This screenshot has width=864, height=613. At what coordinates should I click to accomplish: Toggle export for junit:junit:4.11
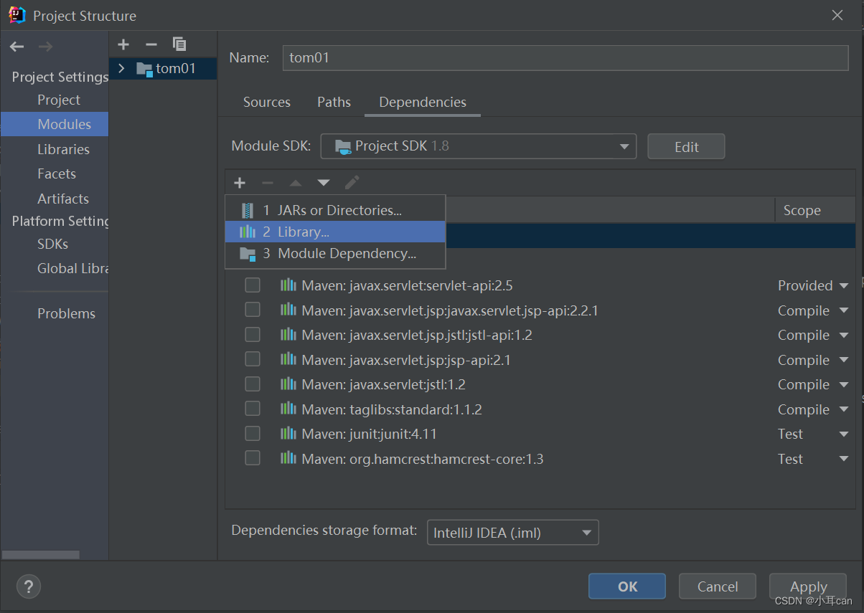(x=253, y=434)
